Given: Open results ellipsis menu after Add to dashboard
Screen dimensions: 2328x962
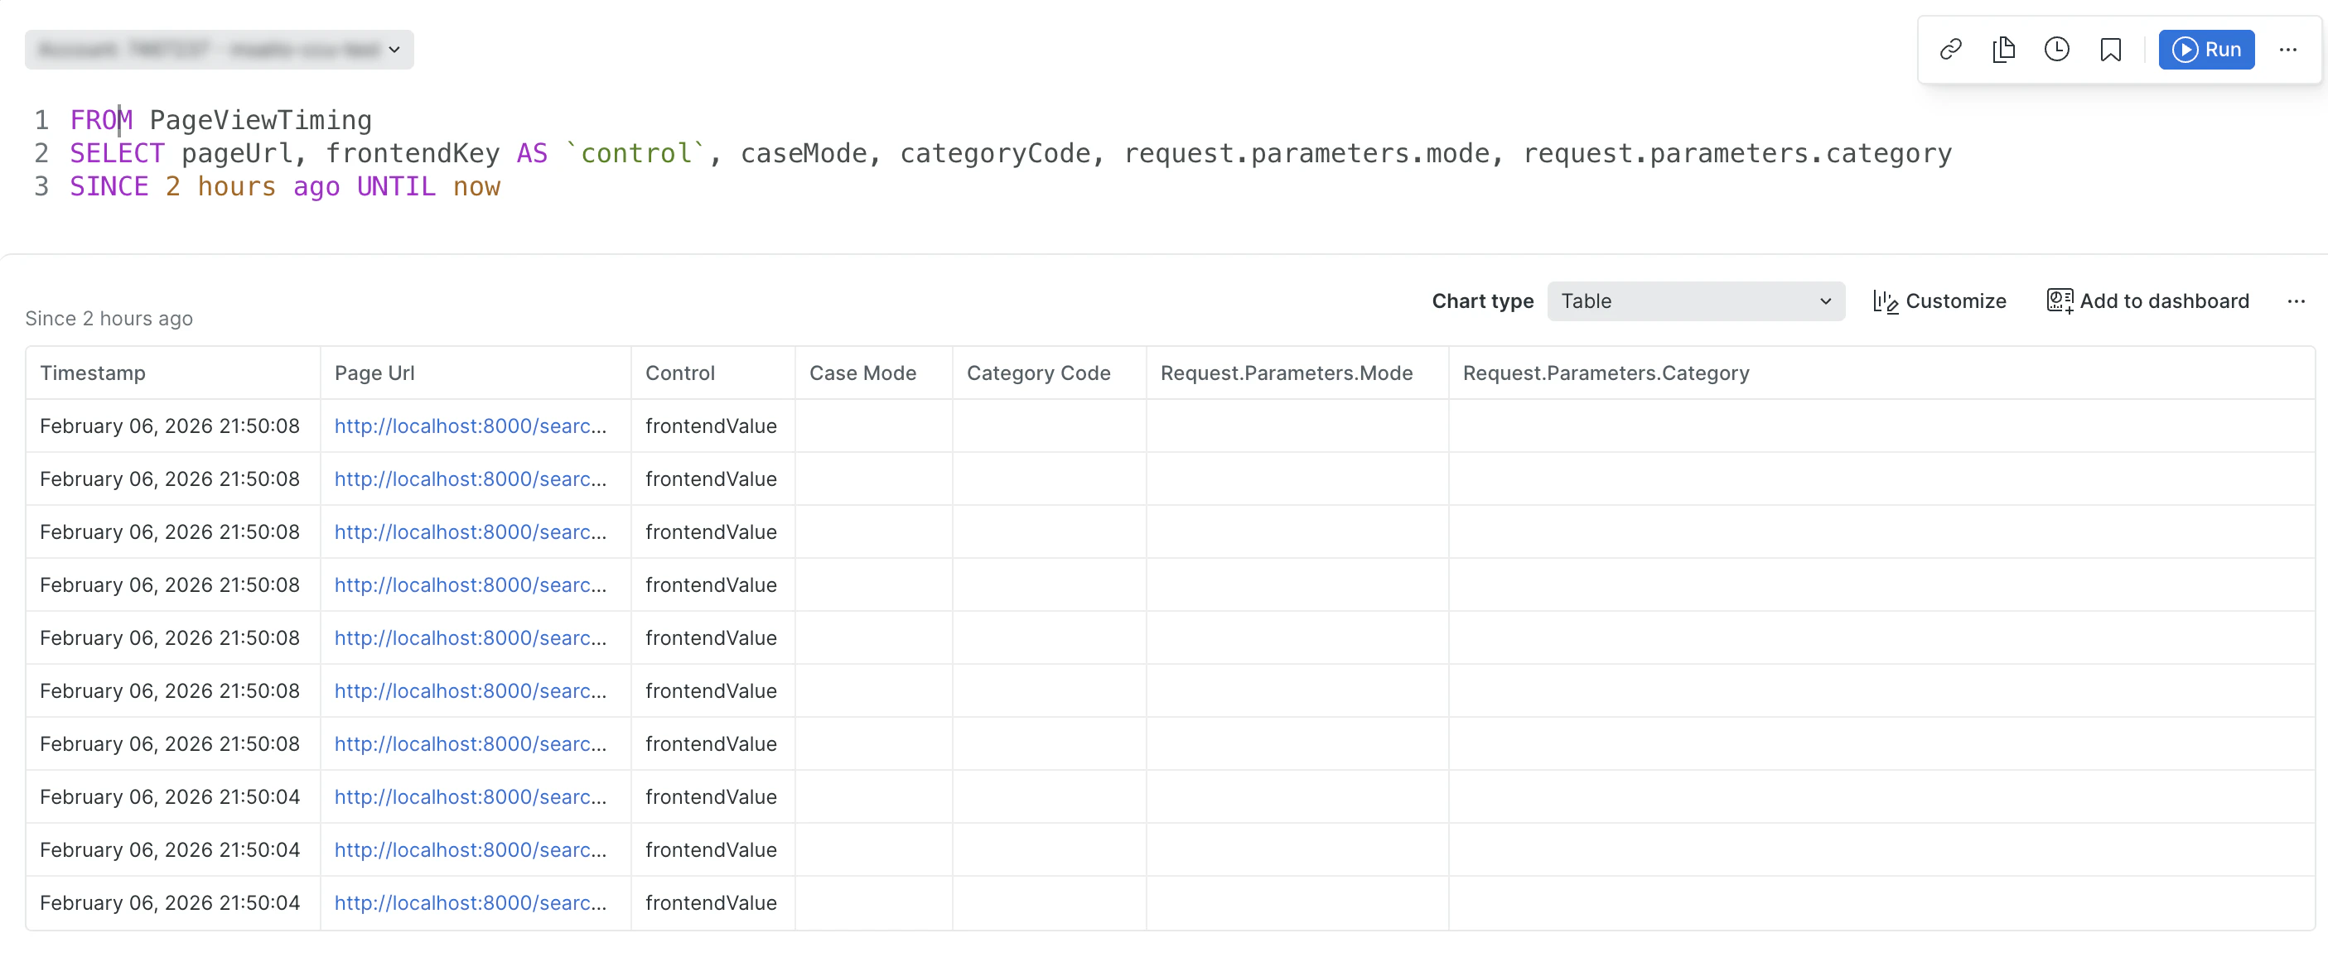Looking at the screenshot, I should click(2296, 301).
